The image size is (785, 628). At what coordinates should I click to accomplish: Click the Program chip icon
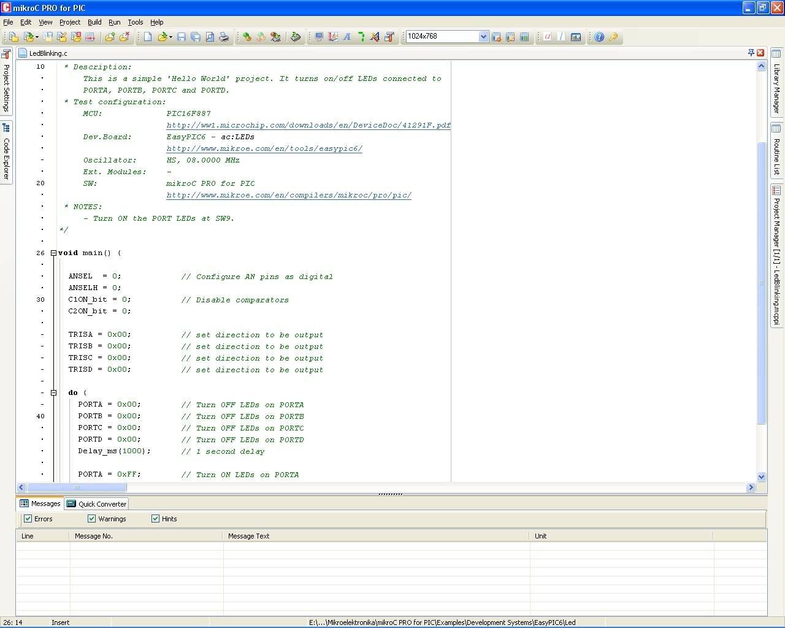(295, 37)
